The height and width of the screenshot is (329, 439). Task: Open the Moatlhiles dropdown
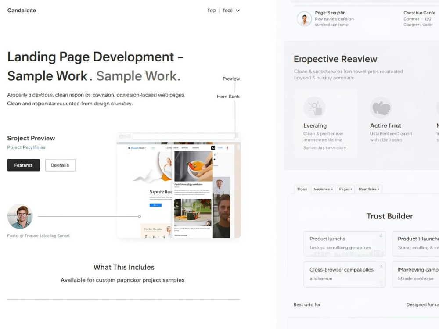coord(369,189)
